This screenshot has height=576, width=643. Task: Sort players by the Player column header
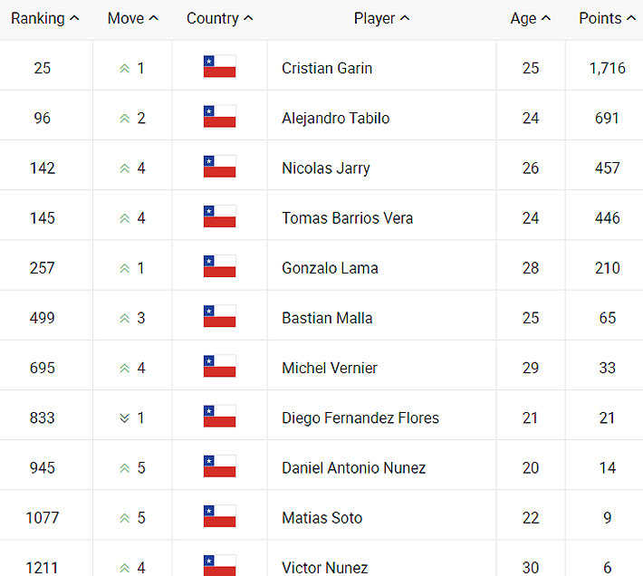coord(381,18)
